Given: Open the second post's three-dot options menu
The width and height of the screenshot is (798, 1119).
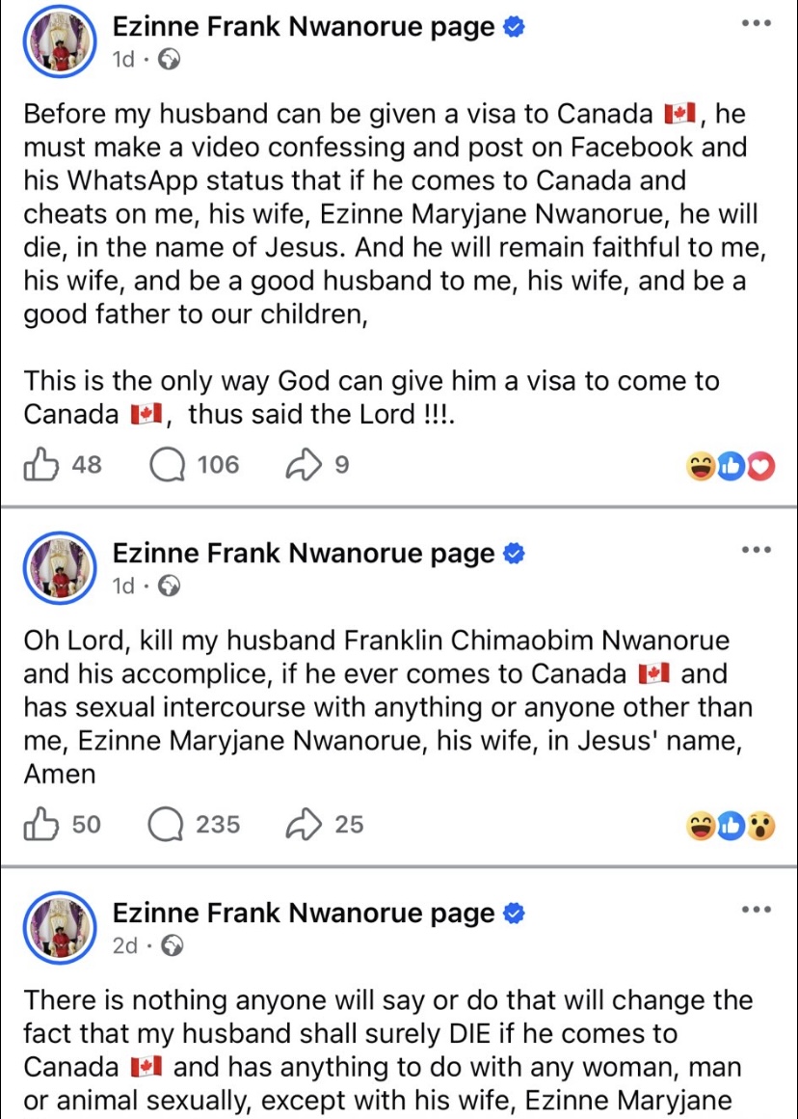Looking at the screenshot, I should (x=757, y=550).
